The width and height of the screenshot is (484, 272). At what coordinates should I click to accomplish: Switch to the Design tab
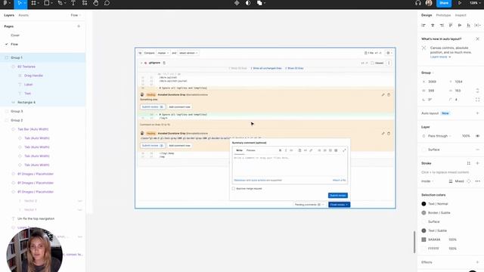pyautogui.click(x=427, y=15)
